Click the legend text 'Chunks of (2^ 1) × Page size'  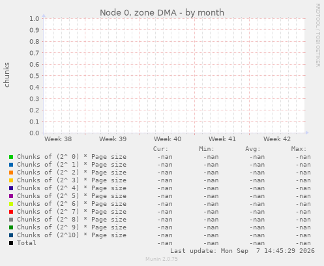click(x=72, y=165)
